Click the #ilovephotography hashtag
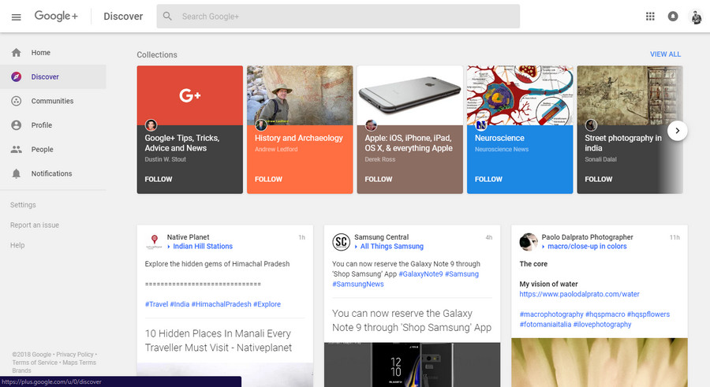The width and height of the screenshot is (710, 387). pyautogui.click(x=602, y=324)
